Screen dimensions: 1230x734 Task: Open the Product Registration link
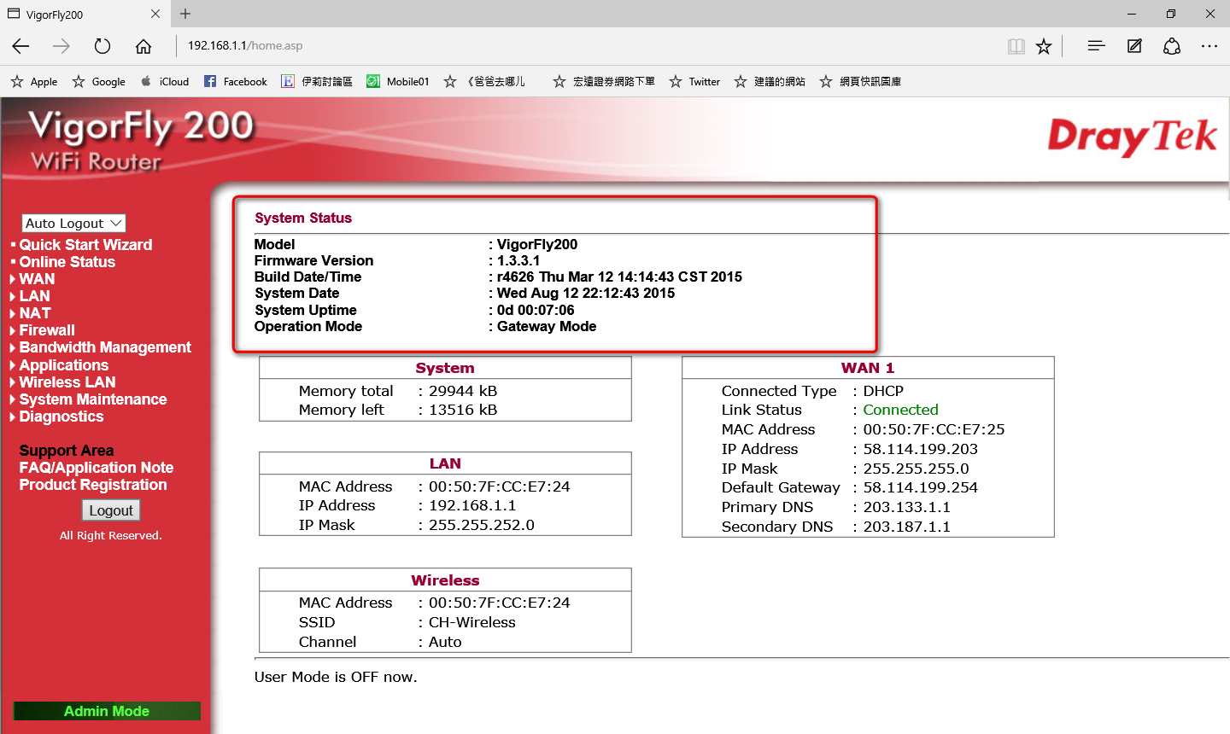pyautogui.click(x=93, y=485)
